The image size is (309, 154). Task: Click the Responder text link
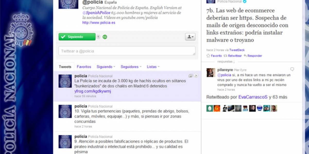(x=255, y=56)
